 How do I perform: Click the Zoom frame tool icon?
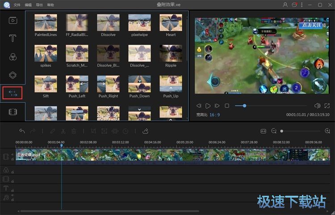tap(104, 131)
